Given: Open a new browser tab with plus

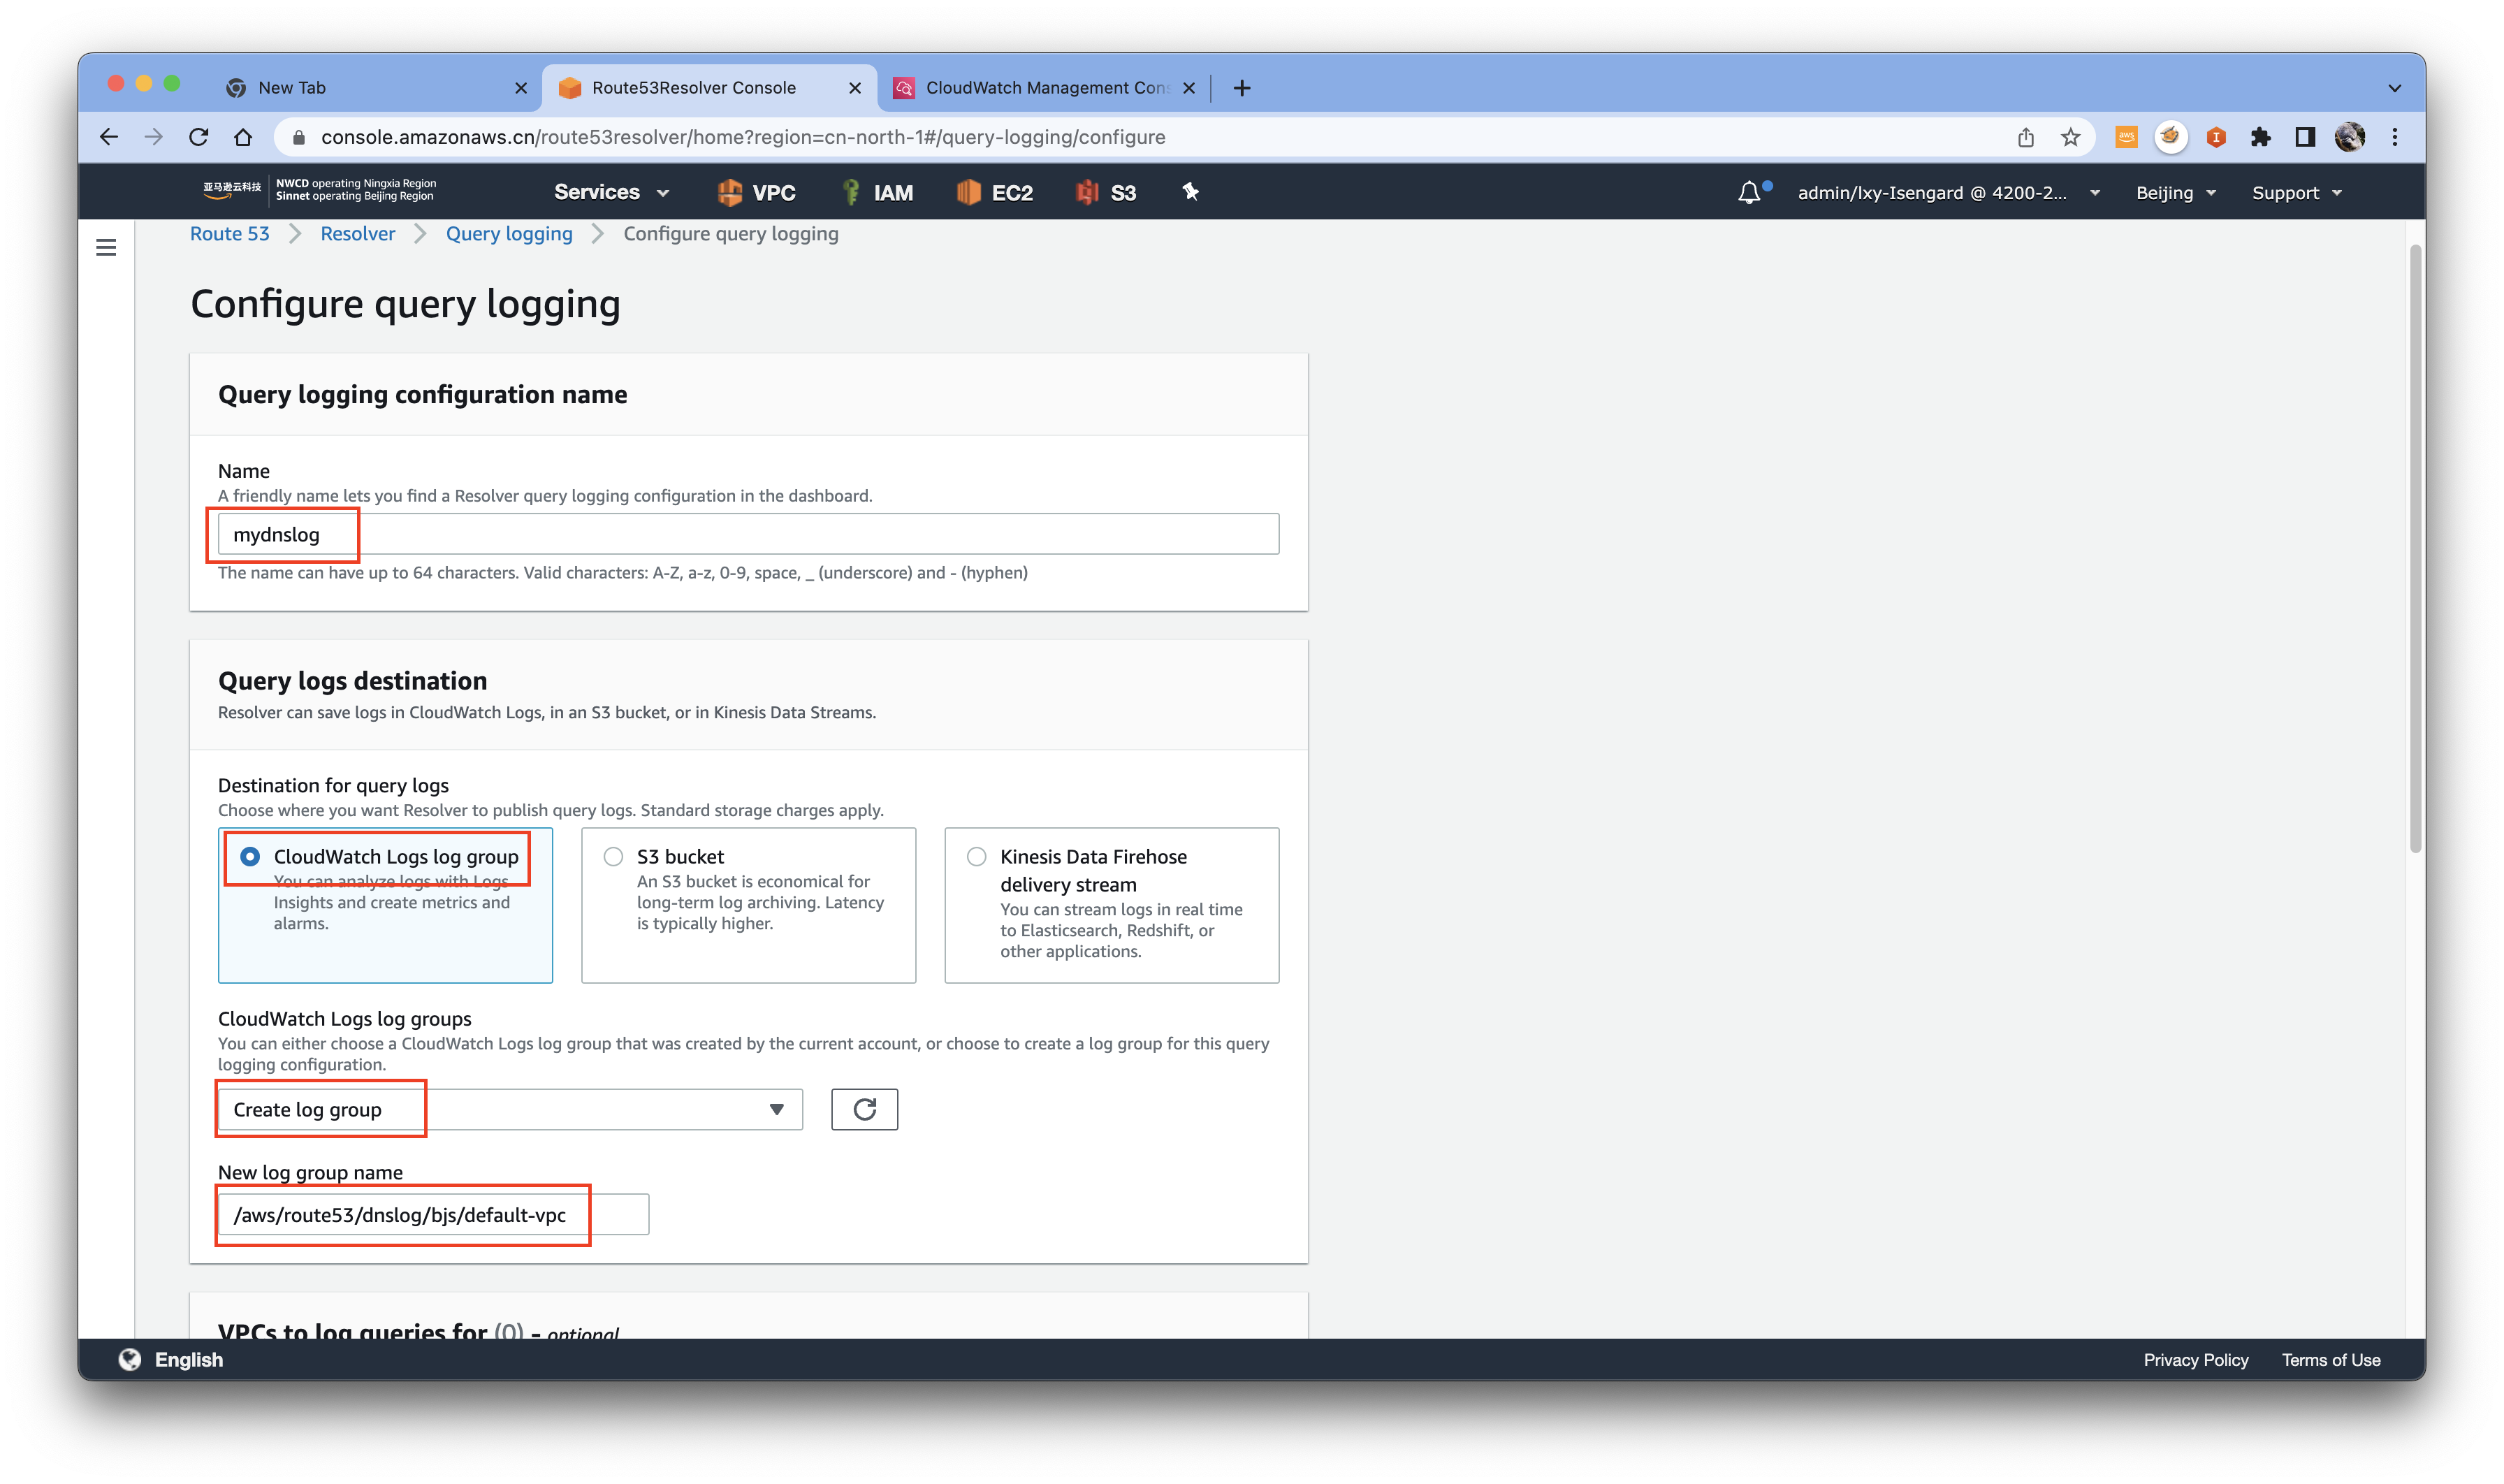Looking at the screenshot, I should (1242, 88).
